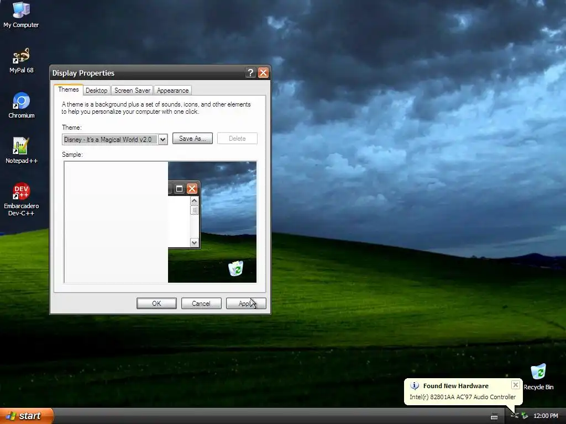
Task: Open the Start menu
Action: 27,416
